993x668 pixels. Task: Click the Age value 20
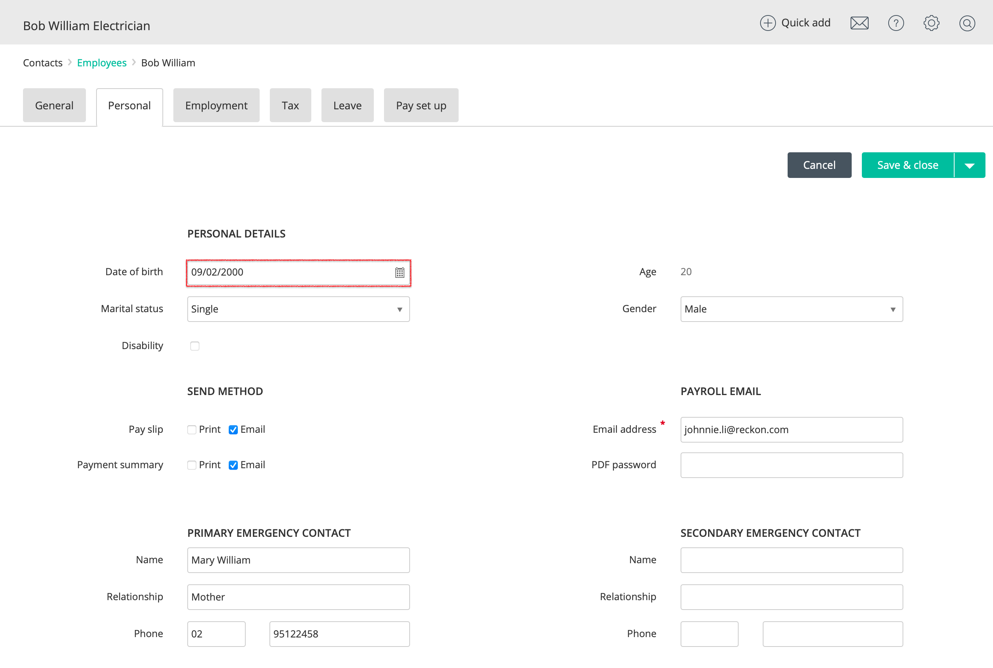click(x=686, y=272)
